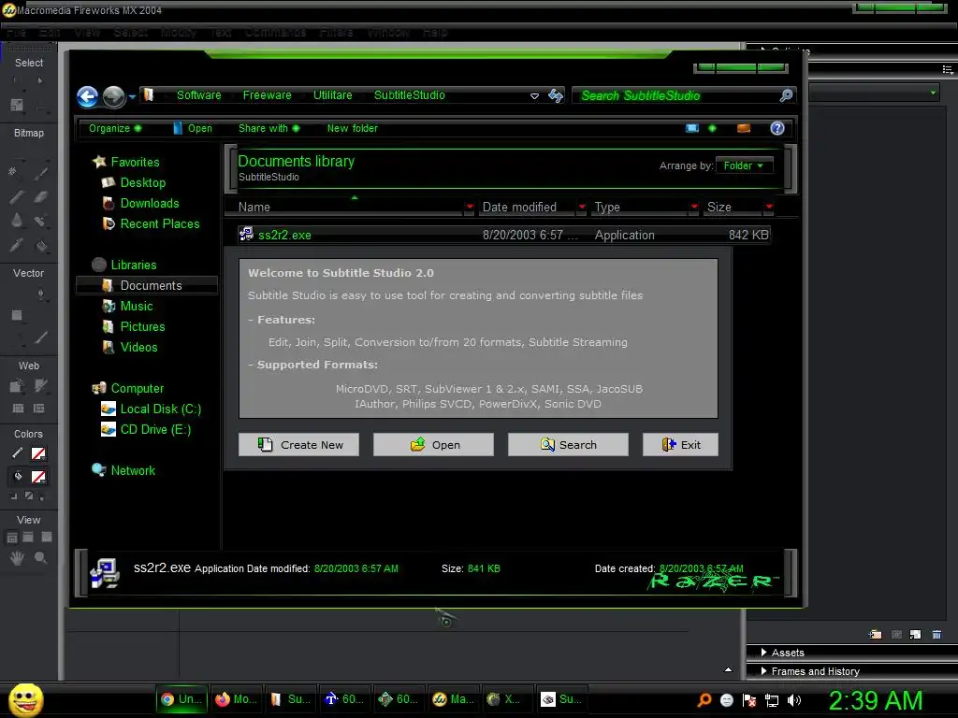
Task: Click the Create New button
Action: point(298,444)
